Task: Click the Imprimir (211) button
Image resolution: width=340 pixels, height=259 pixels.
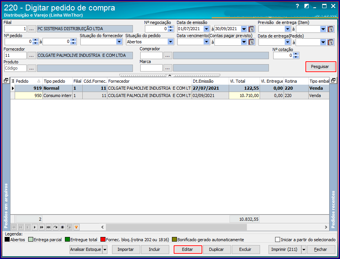Action: coord(284,249)
